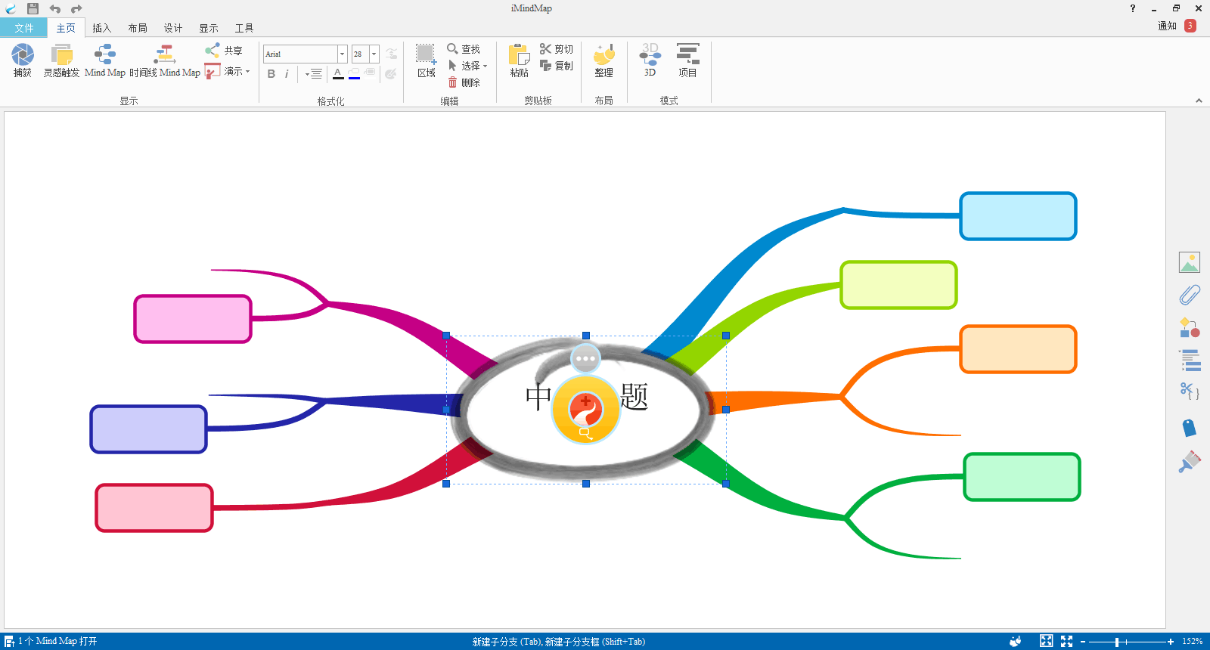Click the 粘贴 paste icon

click(x=520, y=60)
